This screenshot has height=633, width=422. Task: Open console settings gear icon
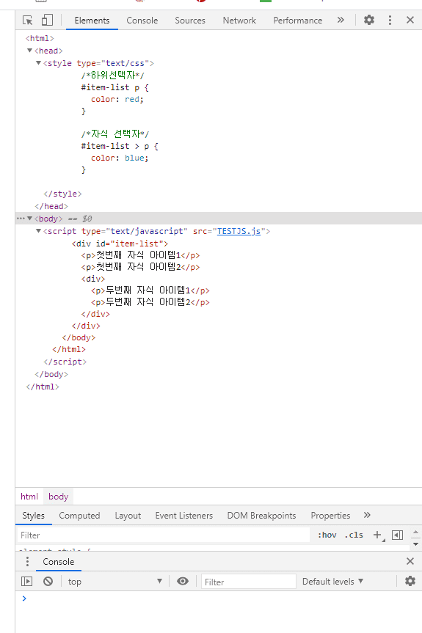click(410, 581)
